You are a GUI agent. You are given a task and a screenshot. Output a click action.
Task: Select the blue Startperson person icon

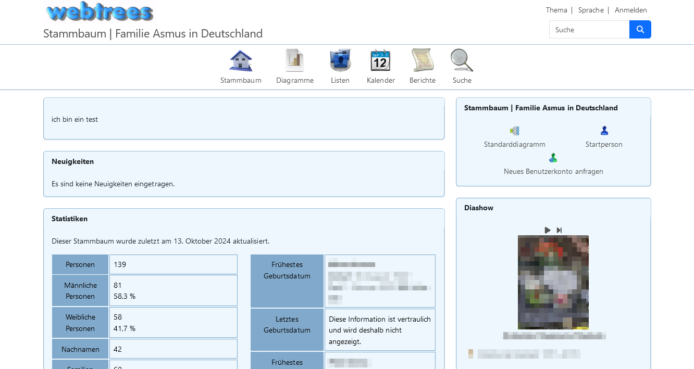[x=604, y=130]
